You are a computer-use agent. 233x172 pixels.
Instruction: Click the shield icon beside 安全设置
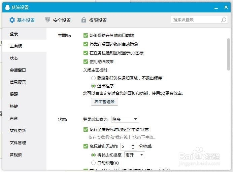[x=48, y=20]
